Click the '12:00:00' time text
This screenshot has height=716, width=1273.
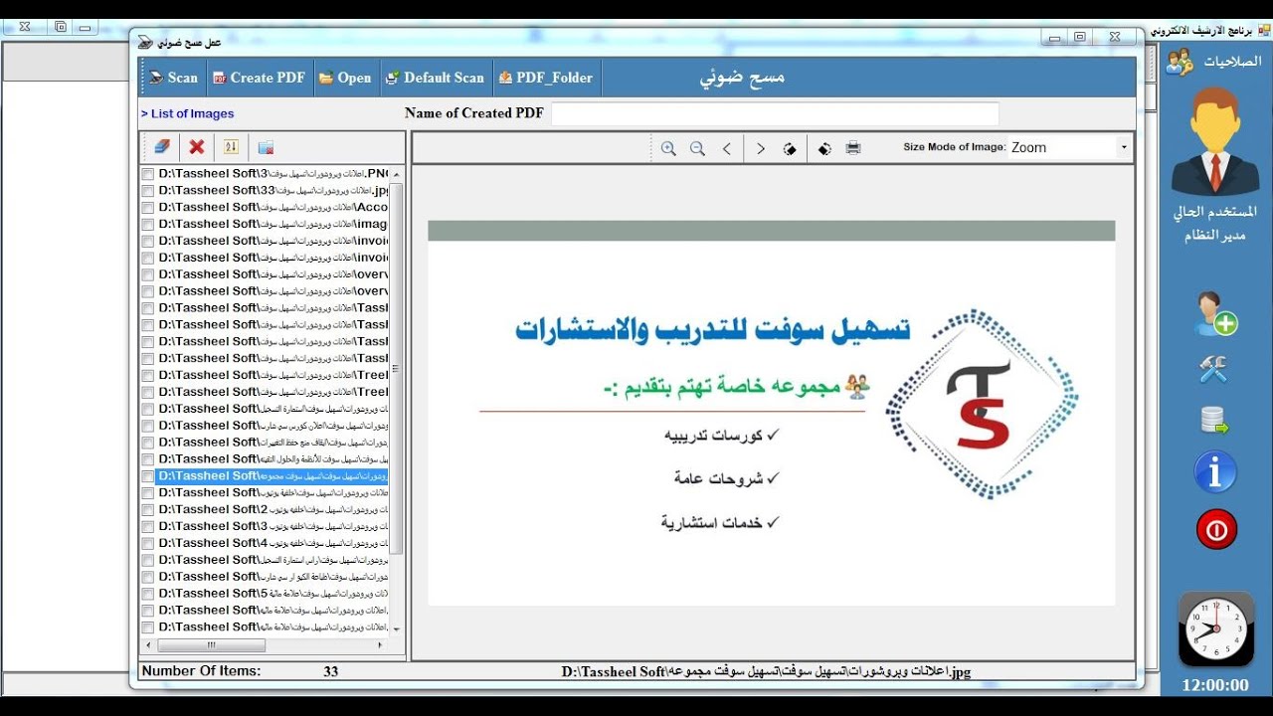(x=1215, y=685)
